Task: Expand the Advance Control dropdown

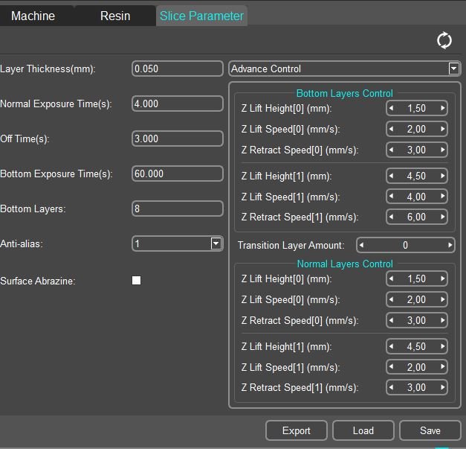Action: point(453,69)
